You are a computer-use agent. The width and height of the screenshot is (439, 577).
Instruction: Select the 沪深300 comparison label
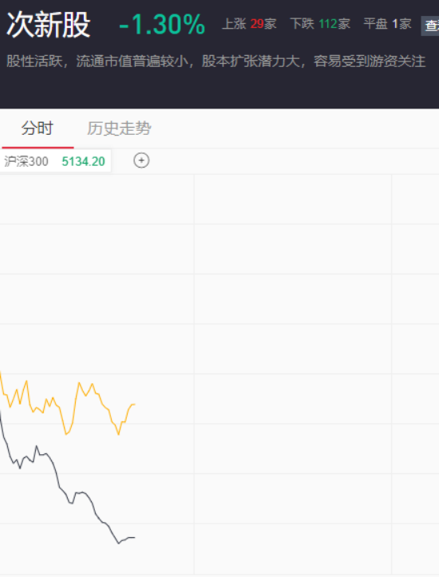pyautogui.click(x=26, y=161)
